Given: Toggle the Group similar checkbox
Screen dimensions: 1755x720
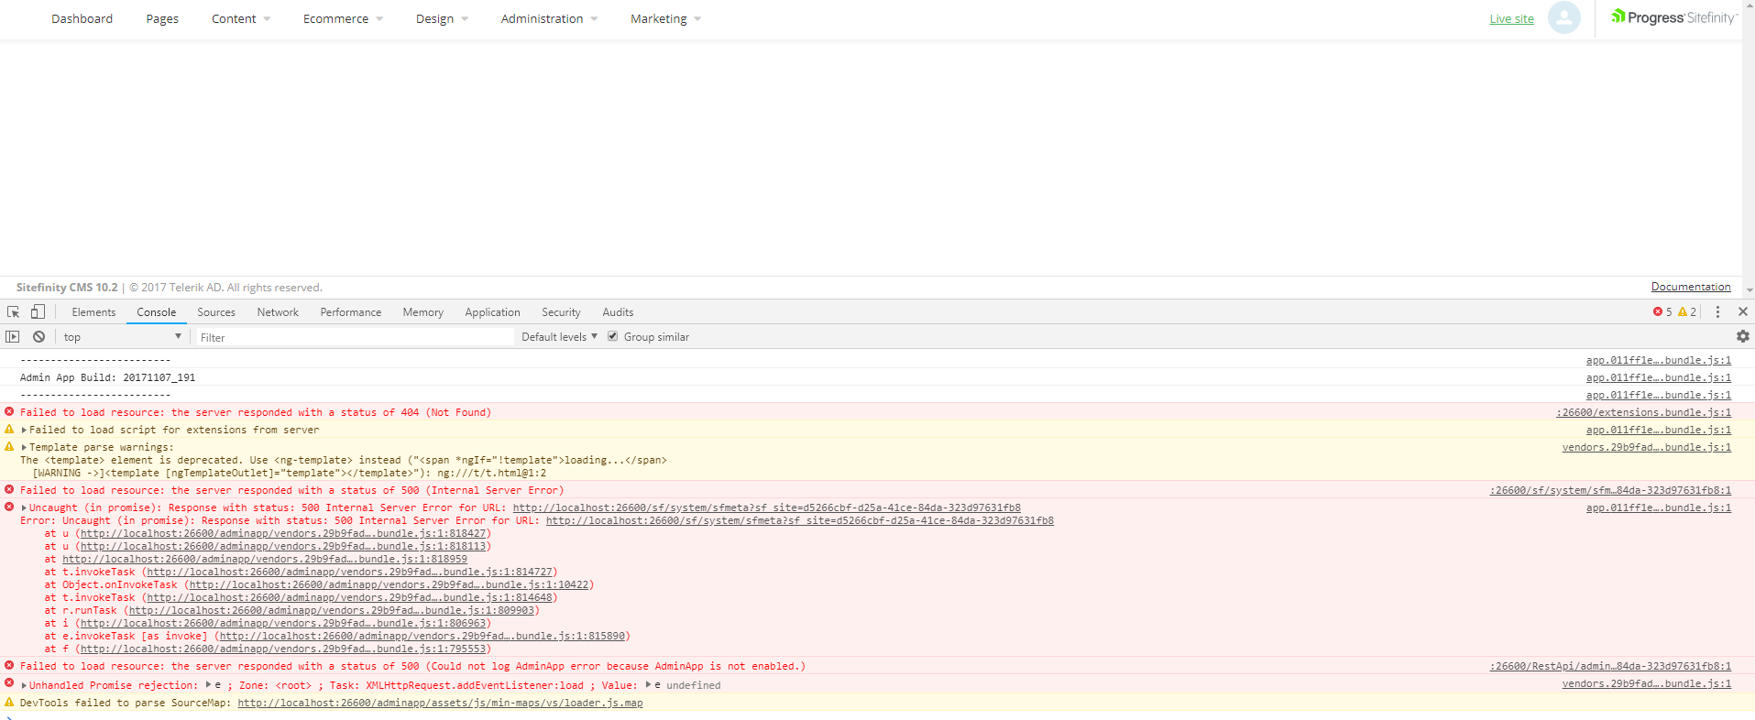Looking at the screenshot, I should click(613, 337).
